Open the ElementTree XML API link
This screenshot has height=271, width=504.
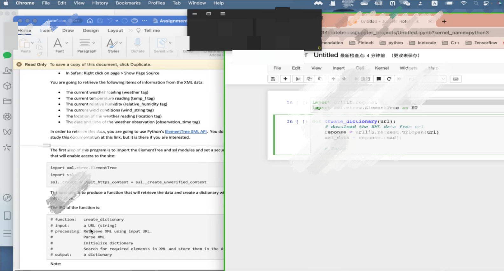click(x=186, y=131)
